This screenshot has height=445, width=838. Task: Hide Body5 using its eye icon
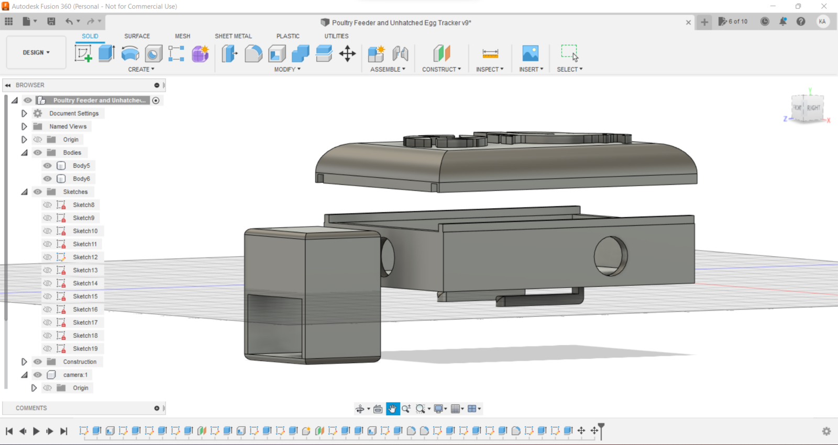48,166
